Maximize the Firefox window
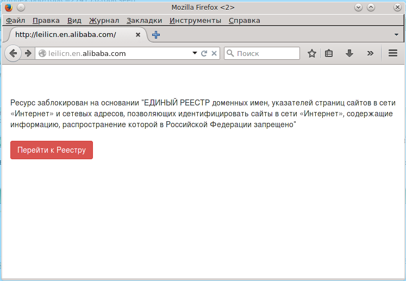The height and width of the screenshot is (281, 406). pyautogui.click(x=371, y=8)
